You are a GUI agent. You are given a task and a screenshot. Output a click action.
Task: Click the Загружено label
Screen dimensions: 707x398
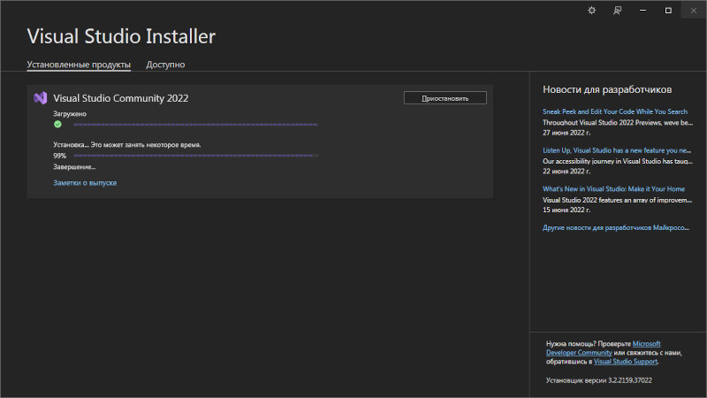[70, 114]
